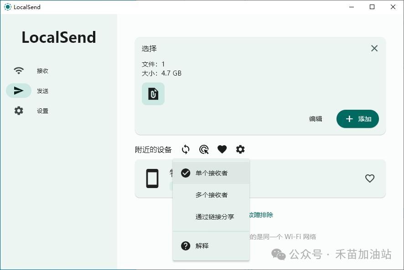The width and height of the screenshot is (404, 270).
Task: Refresh nearby devices with the circular arrows icon
Action: [x=185, y=149]
